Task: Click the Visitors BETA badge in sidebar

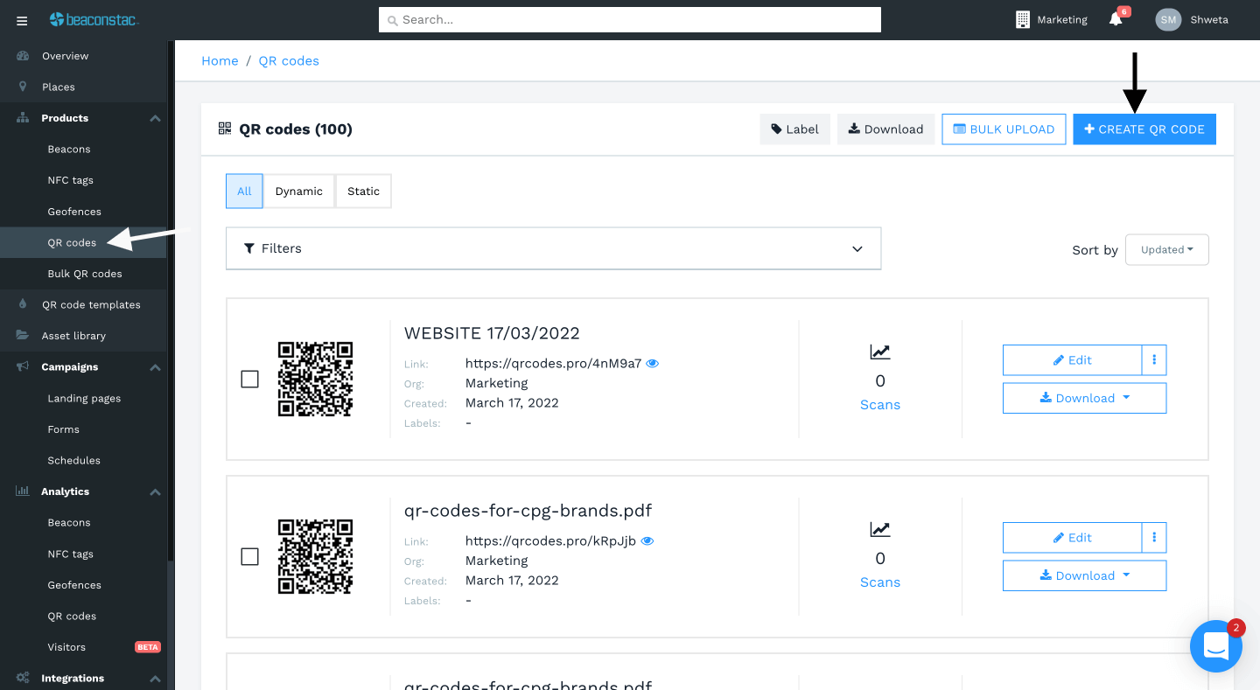Action: coord(148,646)
